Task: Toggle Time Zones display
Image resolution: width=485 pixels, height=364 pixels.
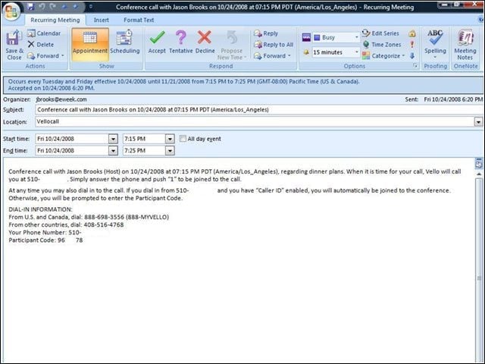Action: (x=382, y=45)
